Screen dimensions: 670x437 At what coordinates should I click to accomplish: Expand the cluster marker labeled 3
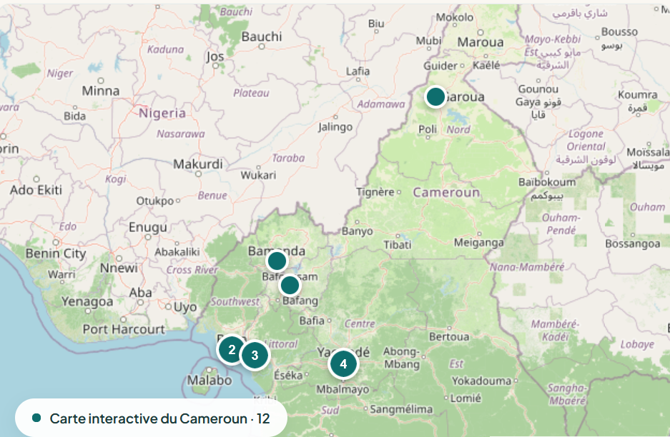pyautogui.click(x=255, y=355)
